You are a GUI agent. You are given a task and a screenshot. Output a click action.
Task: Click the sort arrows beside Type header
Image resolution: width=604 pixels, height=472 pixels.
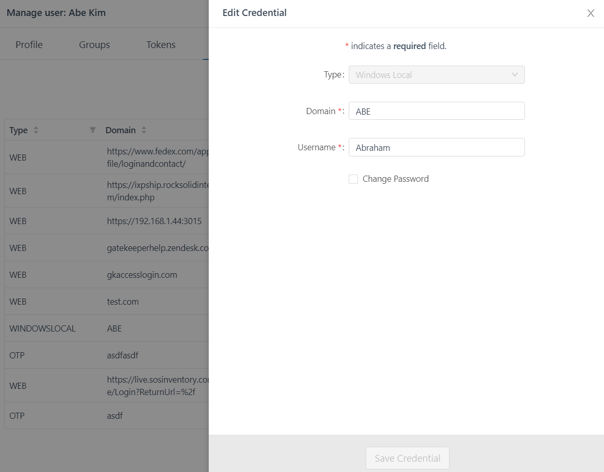(36, 130)
